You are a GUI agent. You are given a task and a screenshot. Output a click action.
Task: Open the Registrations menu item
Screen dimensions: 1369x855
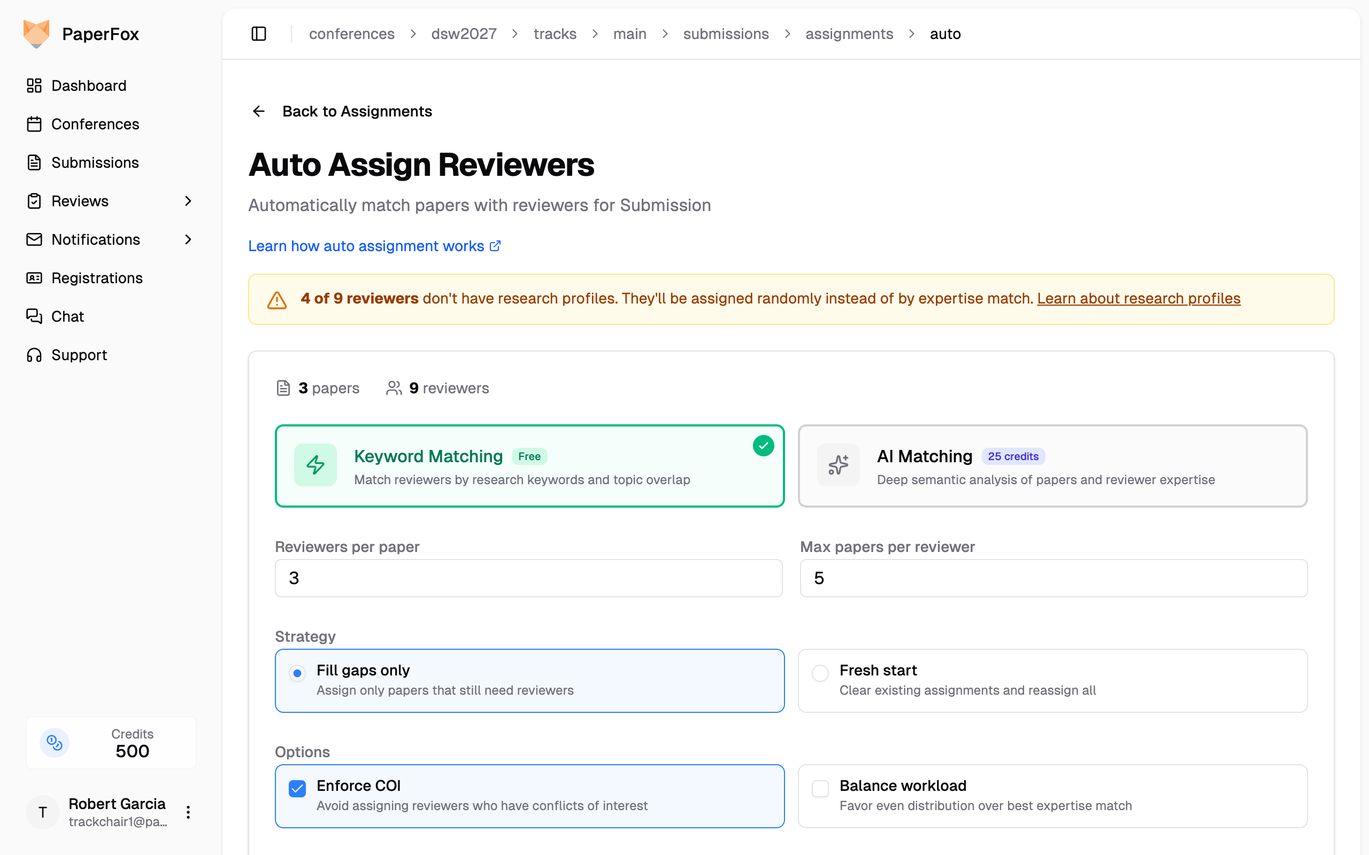pyautogui.click(x=97, y=278)
